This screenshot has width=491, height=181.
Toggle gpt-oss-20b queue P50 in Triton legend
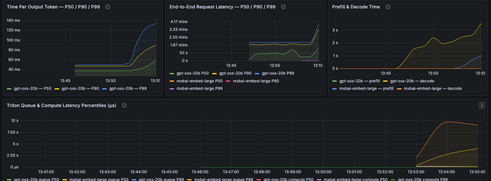click(x=36, y=179)
